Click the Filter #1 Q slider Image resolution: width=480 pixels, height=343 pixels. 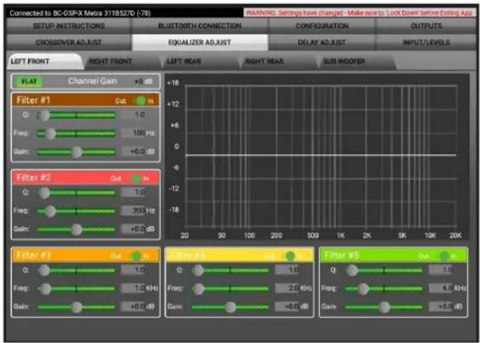pyautogui.click(x=76, y=115)
